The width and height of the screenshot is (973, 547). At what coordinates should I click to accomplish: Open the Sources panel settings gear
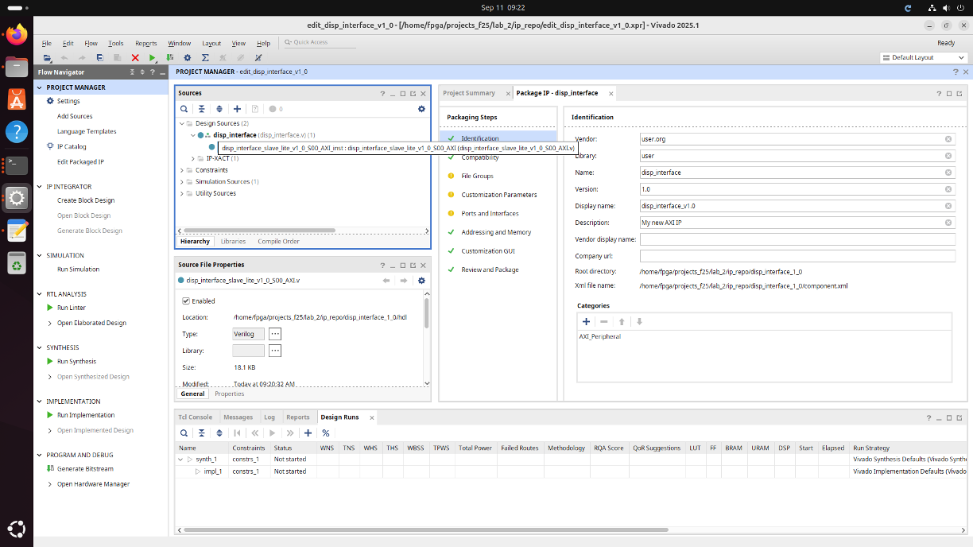(x=421, y=109)
